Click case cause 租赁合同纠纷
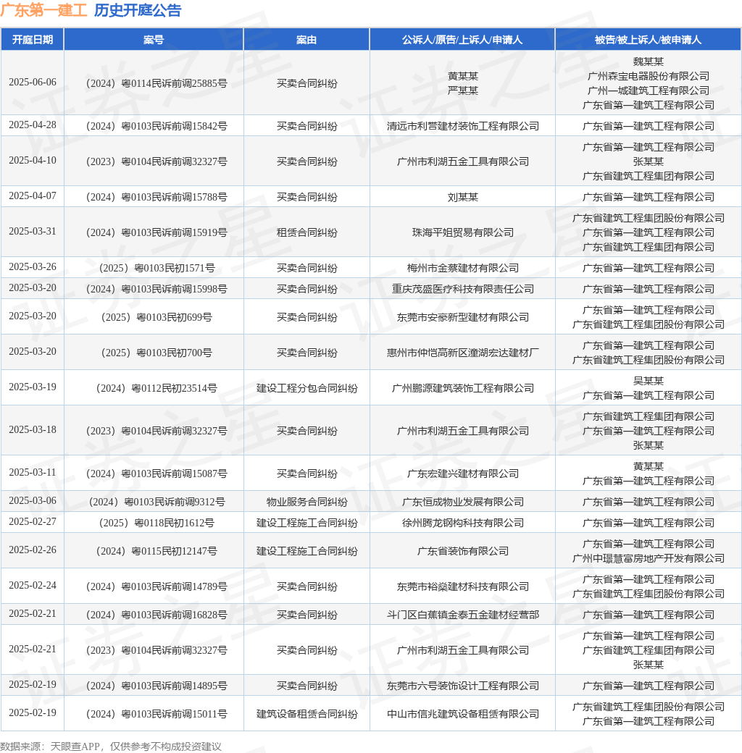The image size is (742, 753). [307, 232]
